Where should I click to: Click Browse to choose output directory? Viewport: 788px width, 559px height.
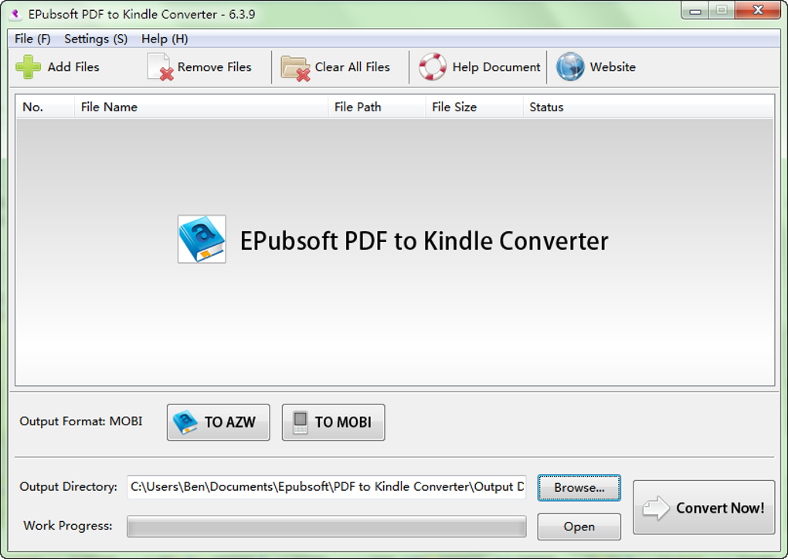(579, 487)
